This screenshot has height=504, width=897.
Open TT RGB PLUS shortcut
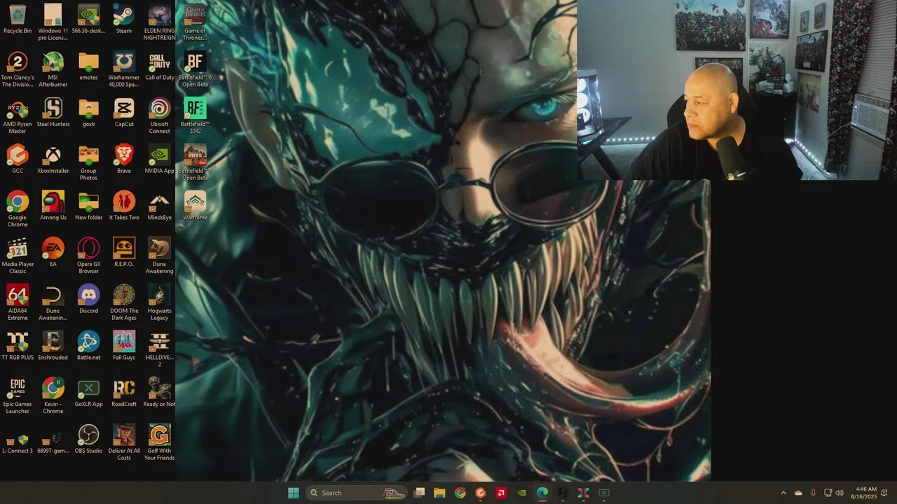(x=18, y=346)
